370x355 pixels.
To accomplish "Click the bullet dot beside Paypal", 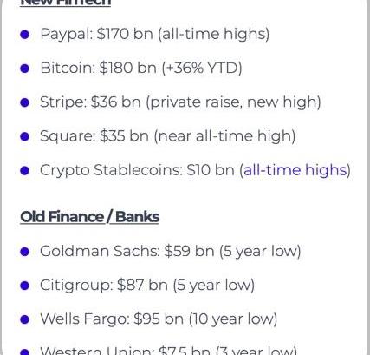I will tap(25, 35).
